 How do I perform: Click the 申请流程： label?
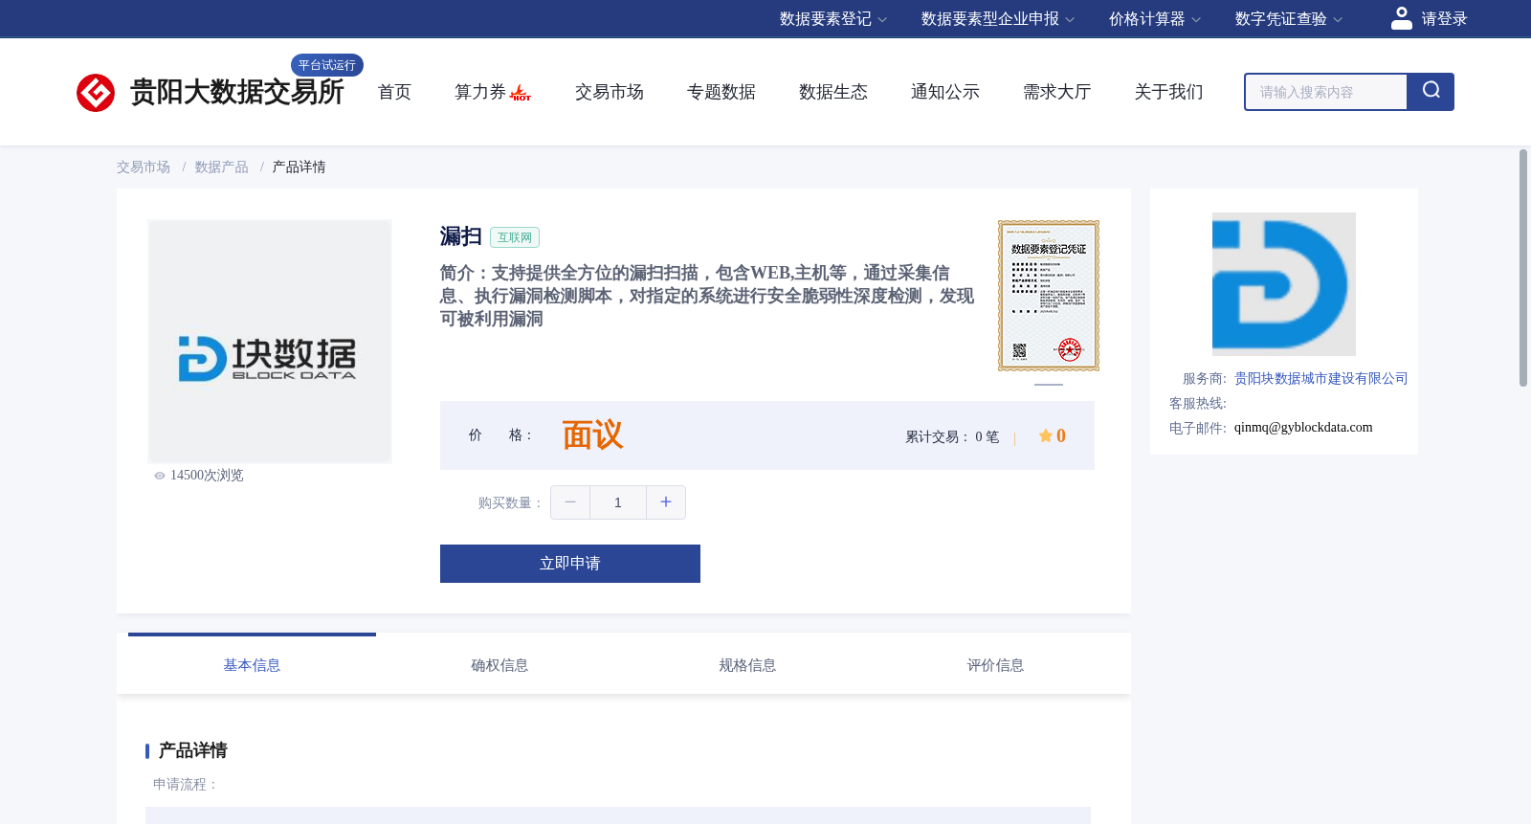click(x=186, y=785)
